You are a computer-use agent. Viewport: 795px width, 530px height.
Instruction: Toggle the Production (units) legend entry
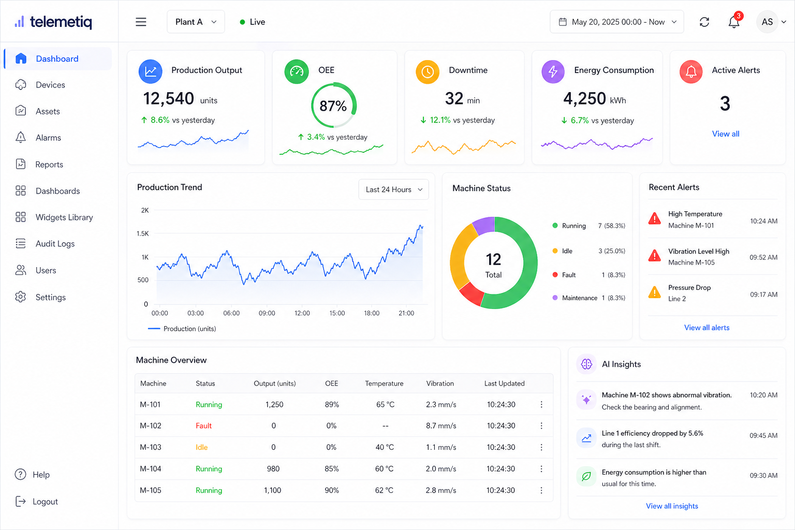click(182, 329)
